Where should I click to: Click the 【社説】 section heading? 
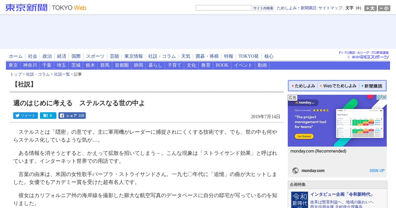pos(24,85)
